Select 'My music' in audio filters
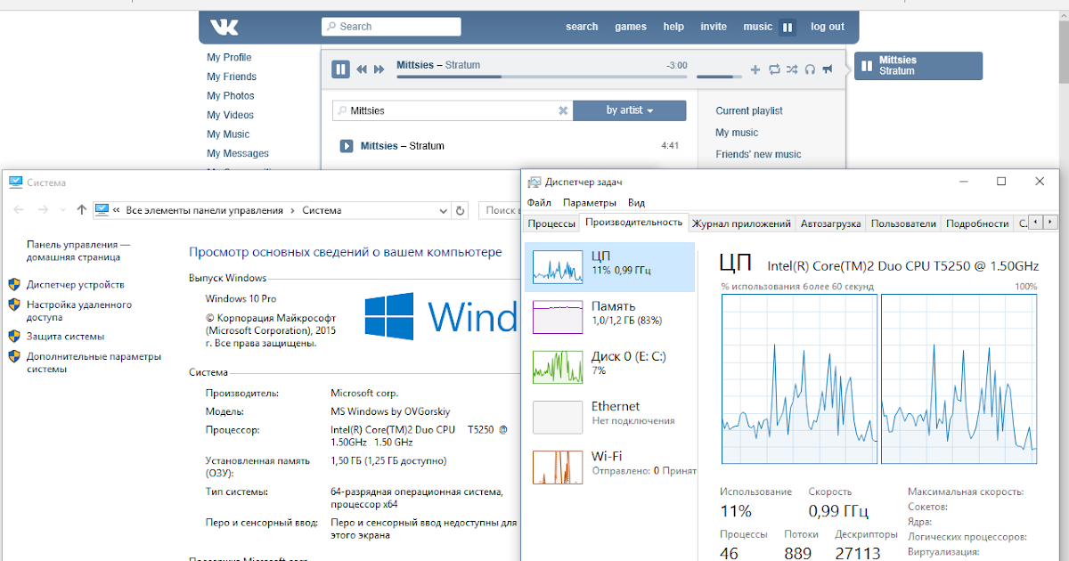The image size is (1069, 561). 737,133
